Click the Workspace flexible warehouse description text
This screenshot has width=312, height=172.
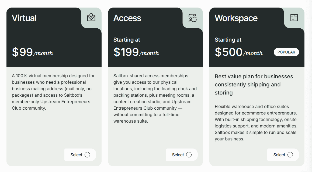click(x=255, y=123)
